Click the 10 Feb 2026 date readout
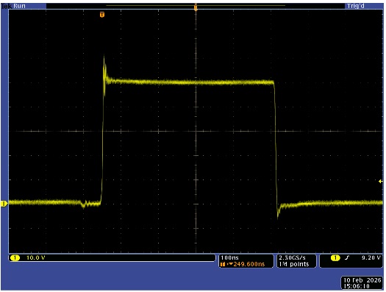Viewport: 386px width, 292px height. (362, 280)
